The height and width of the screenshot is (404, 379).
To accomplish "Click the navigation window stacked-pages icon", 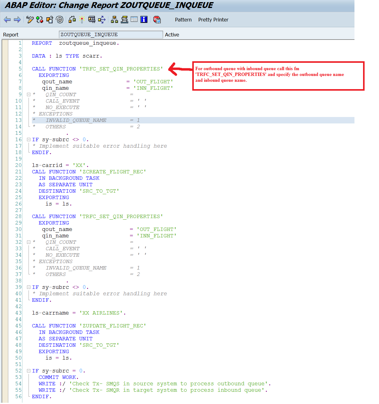I will pos(124,20).
